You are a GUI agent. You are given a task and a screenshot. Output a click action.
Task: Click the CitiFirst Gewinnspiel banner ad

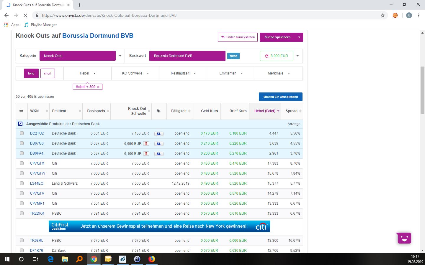point(159,226)
